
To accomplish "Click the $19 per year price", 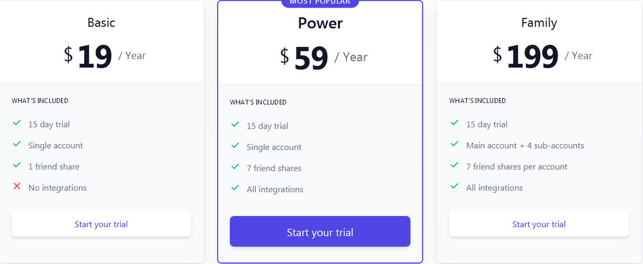I will [104, 55].
